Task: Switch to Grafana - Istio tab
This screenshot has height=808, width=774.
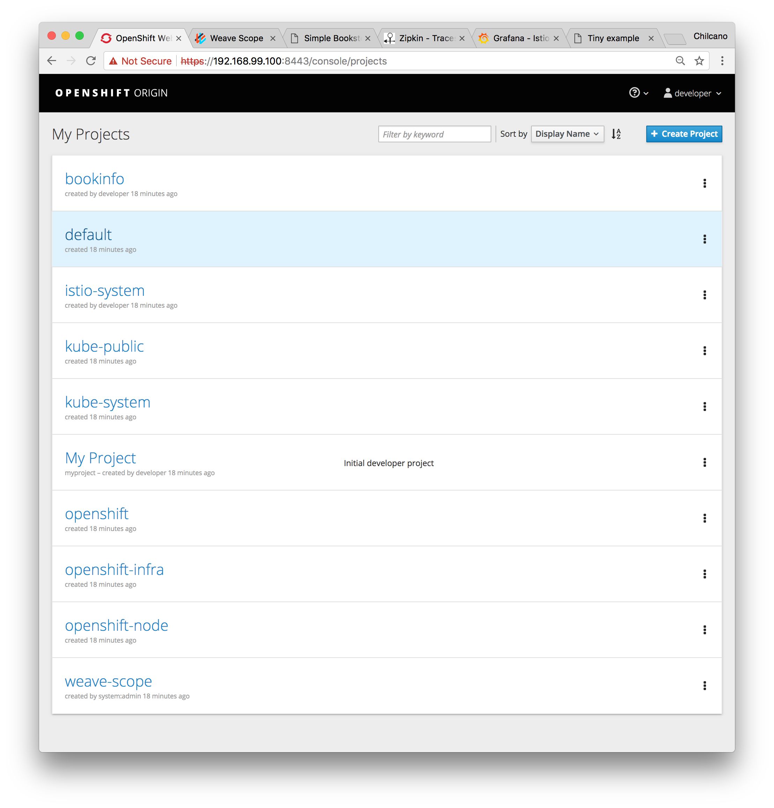Action: (x=520, y=38)
